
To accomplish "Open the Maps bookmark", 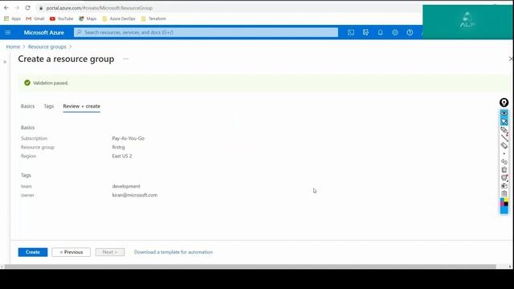I will (x=88, y=18).
